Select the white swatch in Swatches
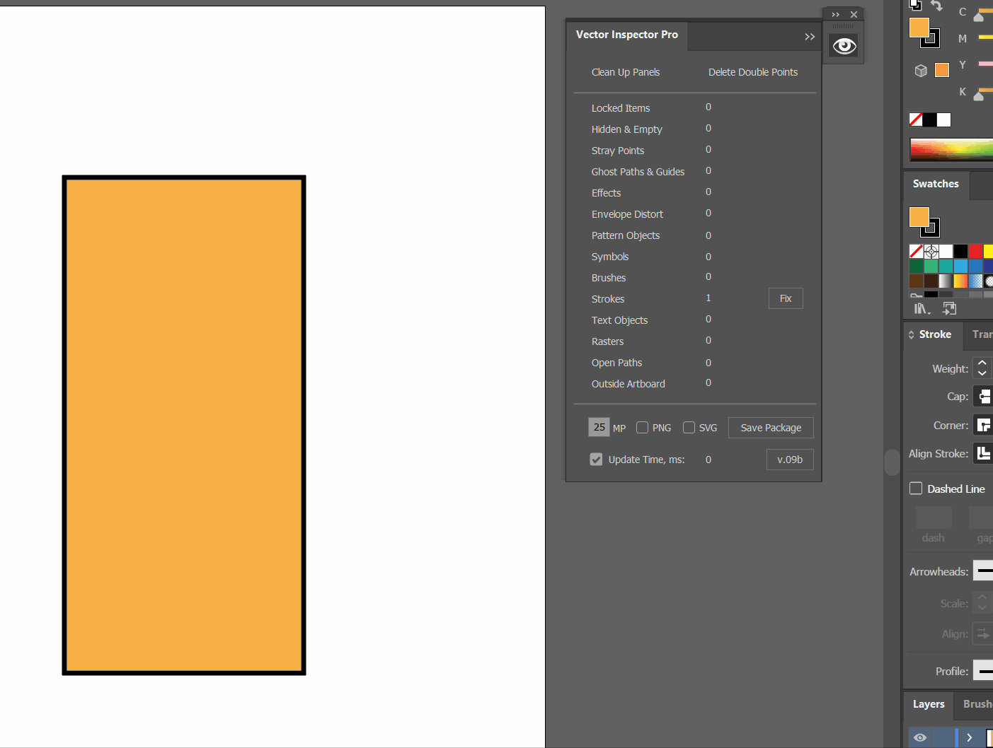 click(946, 251)
